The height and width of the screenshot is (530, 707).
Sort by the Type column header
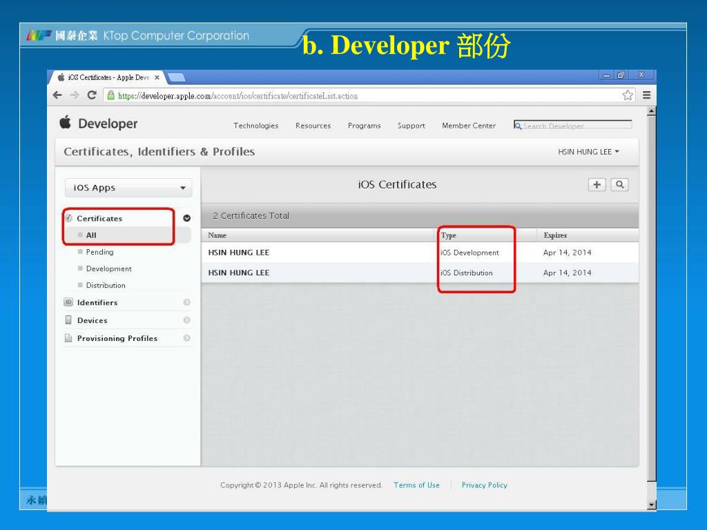449,235
